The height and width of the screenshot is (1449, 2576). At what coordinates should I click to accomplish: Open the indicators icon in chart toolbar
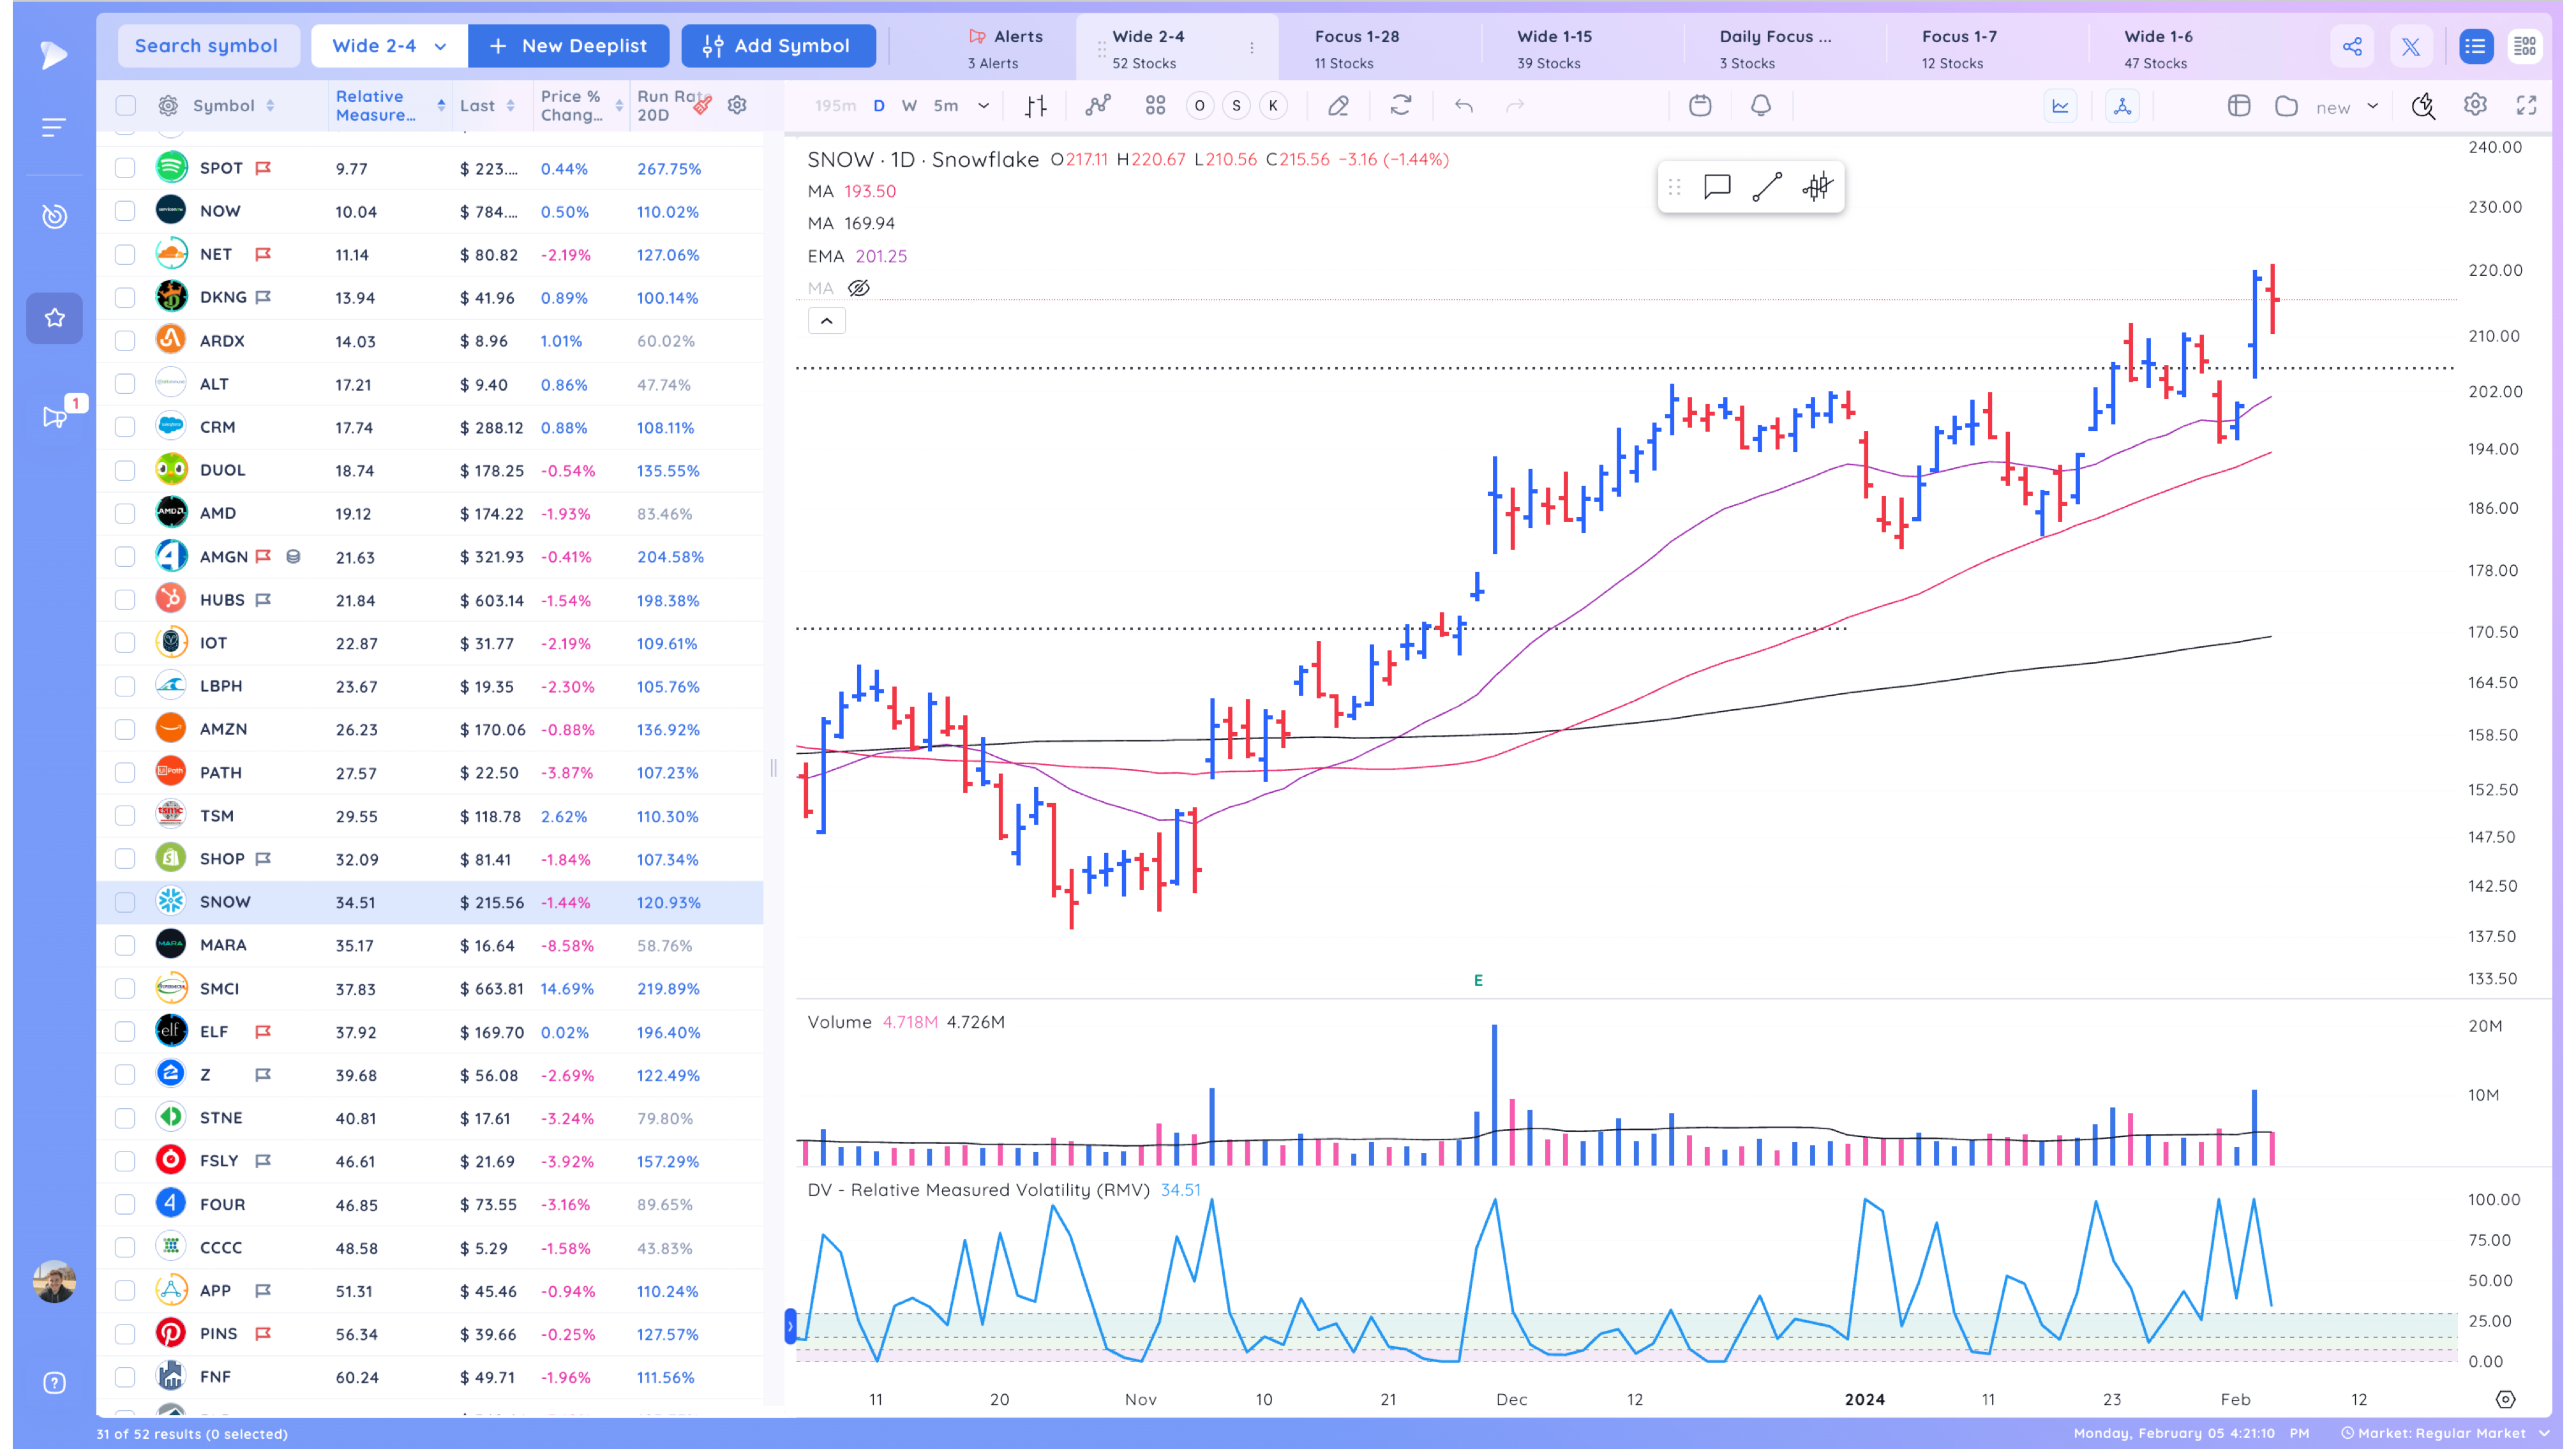point(1098,106)
